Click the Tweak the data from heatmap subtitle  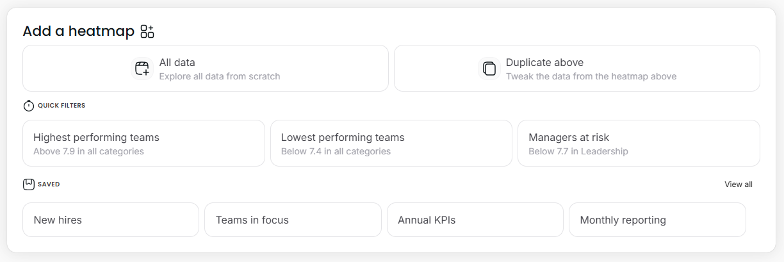[x=591, y=76]
